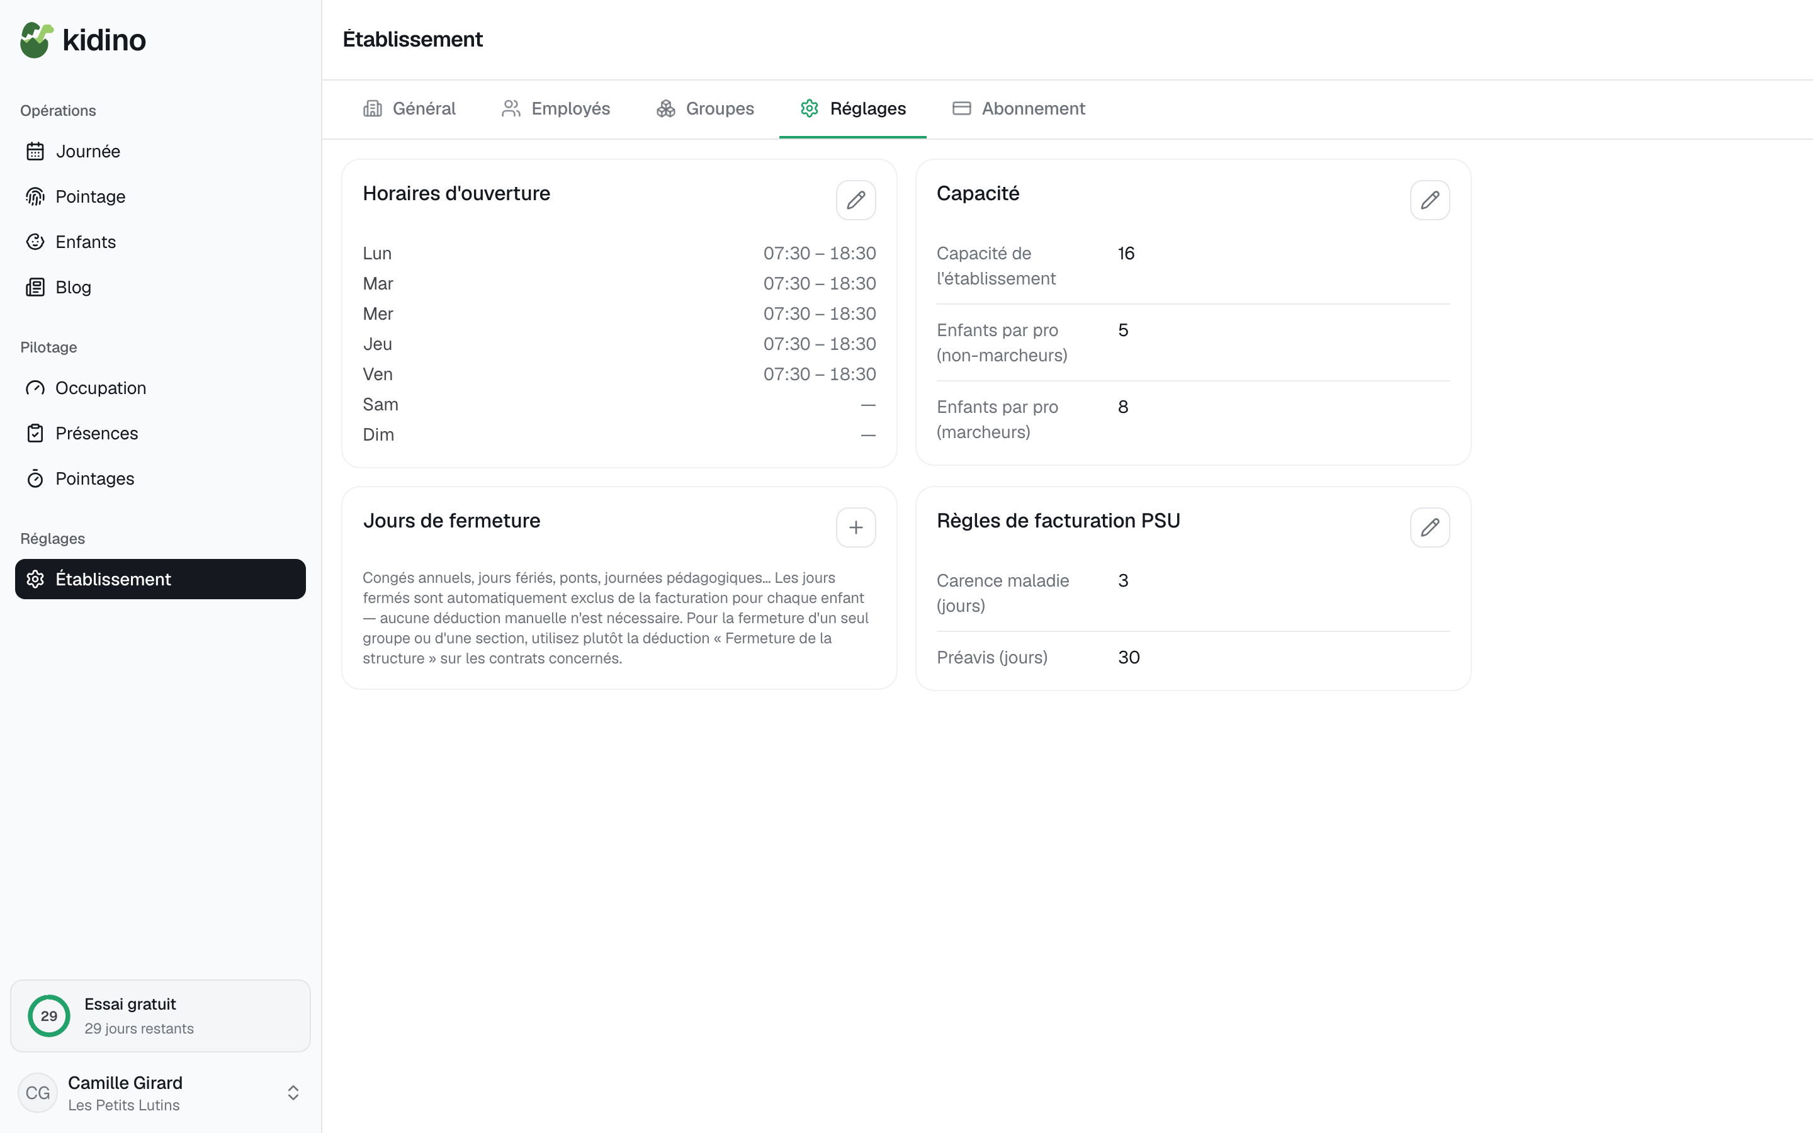The height and width of the screenshot is (1133, 1813).
Task: Open the Essai gratuit trial card
Action: point(161,1015)
